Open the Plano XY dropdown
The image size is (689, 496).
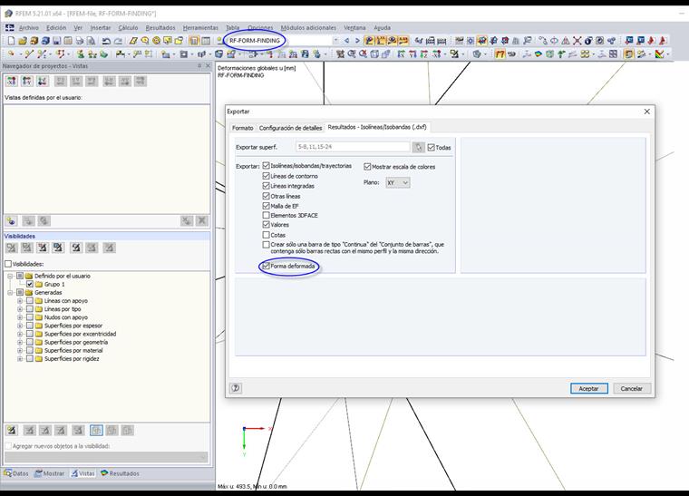tap(398, 182)
